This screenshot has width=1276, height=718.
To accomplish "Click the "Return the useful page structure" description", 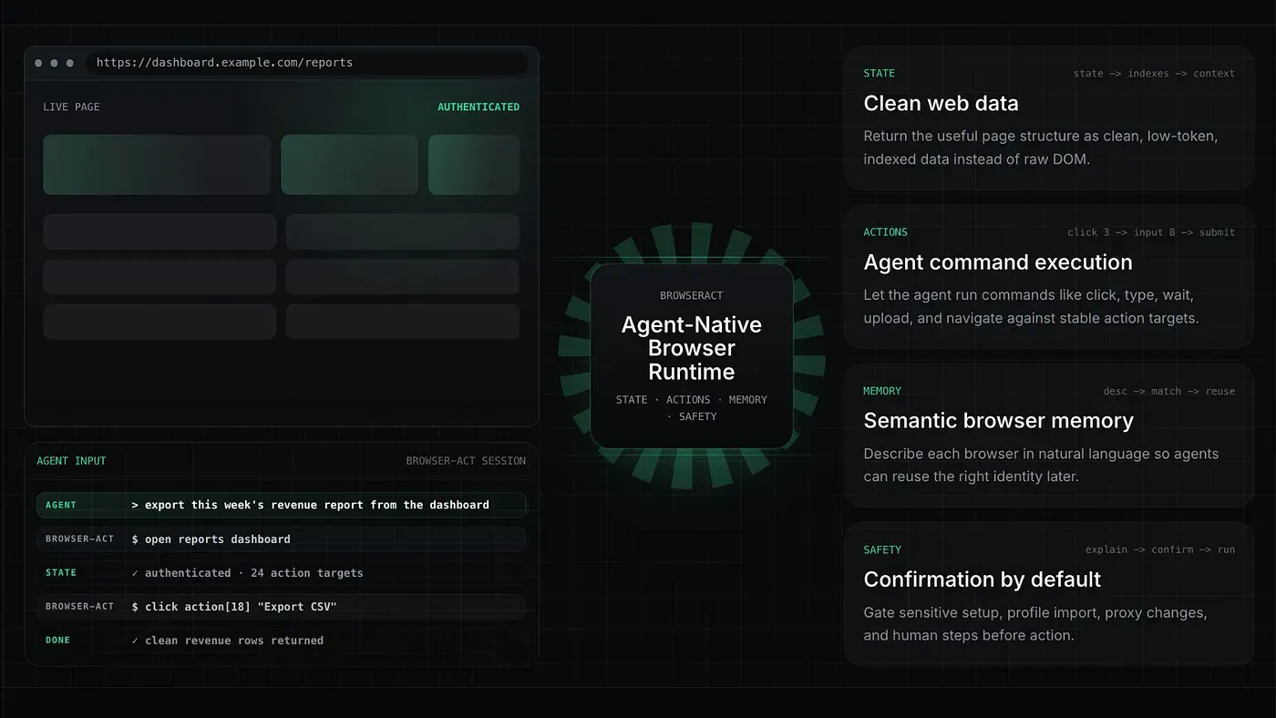I will (x=1040, y=148).
